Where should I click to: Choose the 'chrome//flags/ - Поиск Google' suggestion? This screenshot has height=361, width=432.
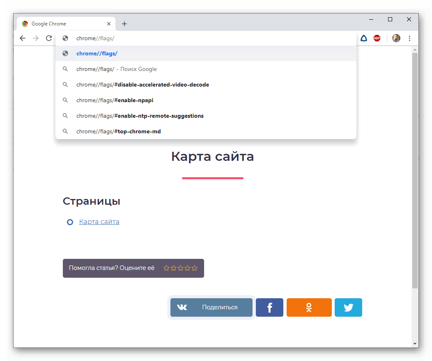click(206, 69)
